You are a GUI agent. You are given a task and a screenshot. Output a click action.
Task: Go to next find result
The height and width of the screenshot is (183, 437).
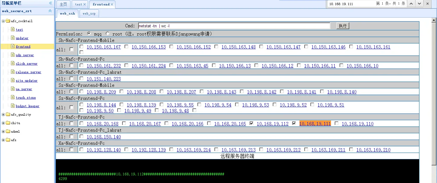419,4
